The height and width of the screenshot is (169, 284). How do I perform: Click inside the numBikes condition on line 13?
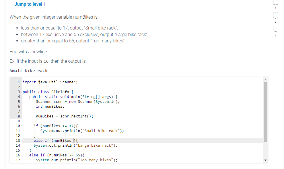point(63,140)
